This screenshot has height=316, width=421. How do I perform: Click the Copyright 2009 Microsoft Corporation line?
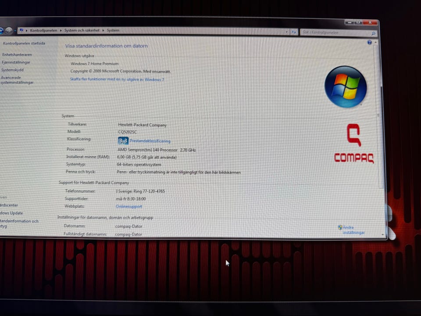120,72
